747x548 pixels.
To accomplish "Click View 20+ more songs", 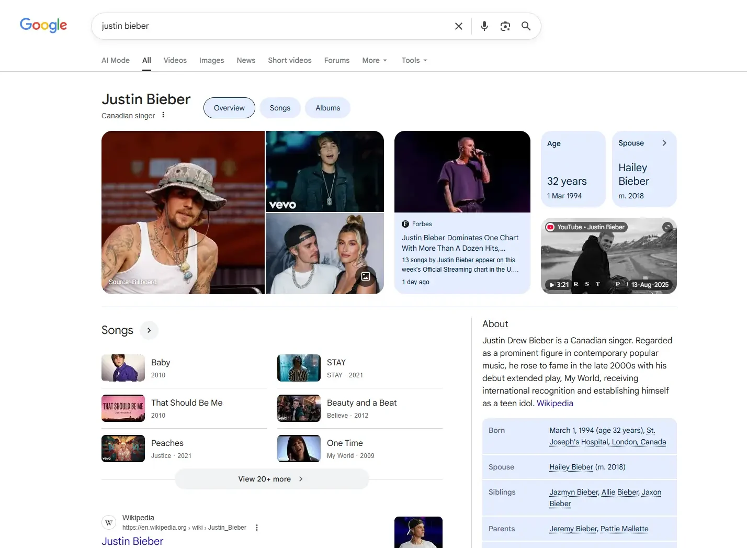I will click(272, 479).
